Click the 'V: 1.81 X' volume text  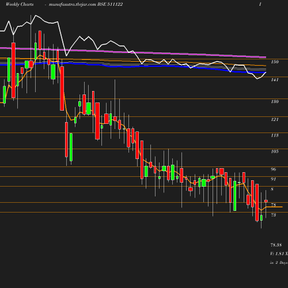(279, 253)
